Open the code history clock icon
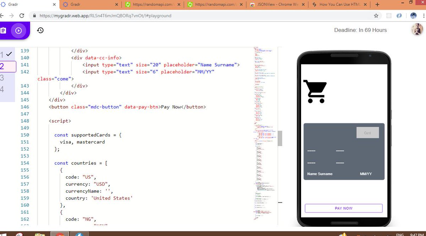Viewport: 426px width, 236px height. click(40, 30)
